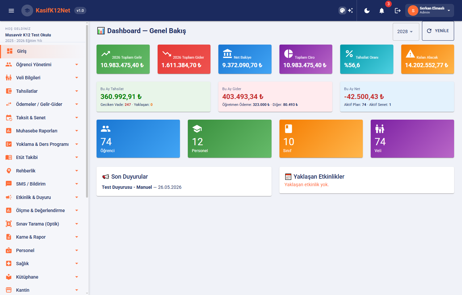Open the hamburger navigation menu
The image size is (462, 295).
11,10
